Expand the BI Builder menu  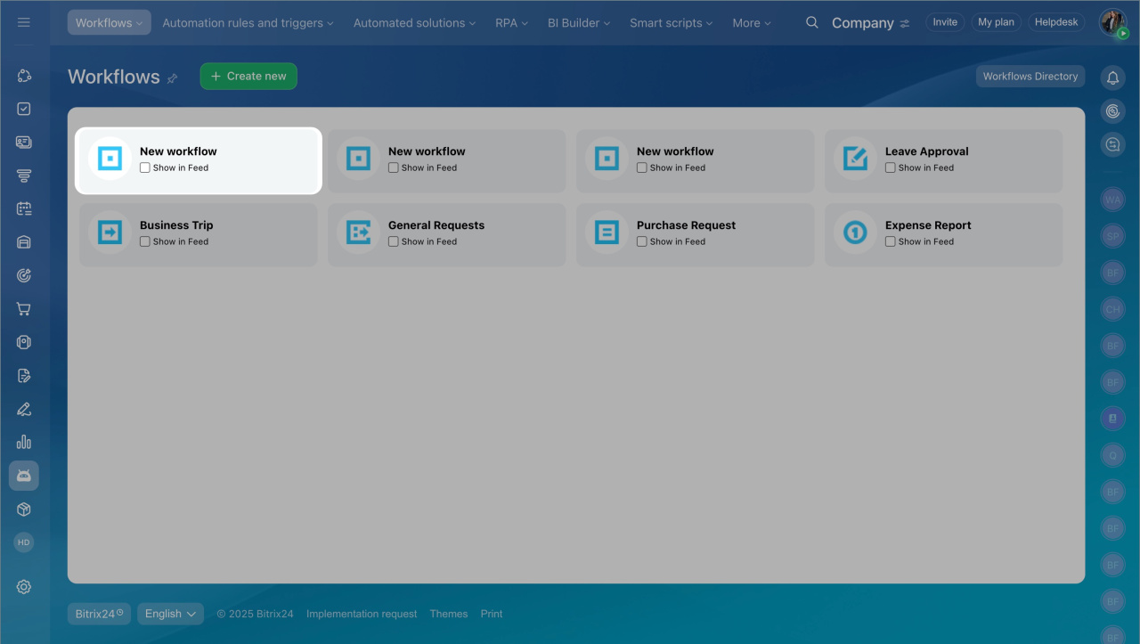click(x=579, y=22)
